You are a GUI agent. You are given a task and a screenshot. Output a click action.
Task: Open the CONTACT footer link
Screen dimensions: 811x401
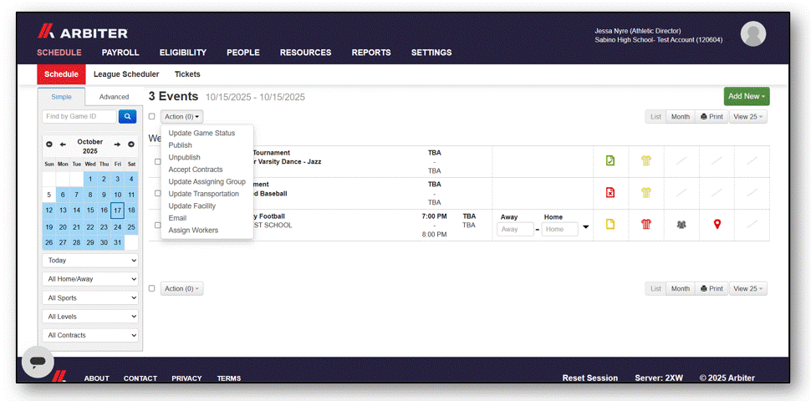140,378
